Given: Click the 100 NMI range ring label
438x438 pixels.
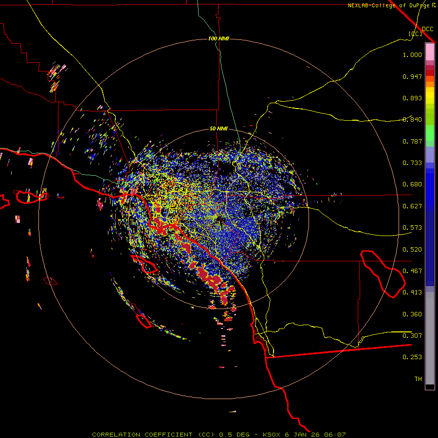Looking at the screenshot, I should click(219, 38).
